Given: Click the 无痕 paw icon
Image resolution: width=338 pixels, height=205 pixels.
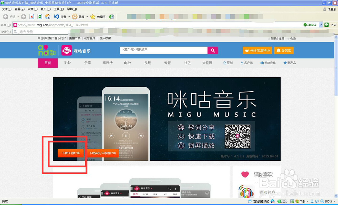Looking at the screenshot, I should [75, 17].
